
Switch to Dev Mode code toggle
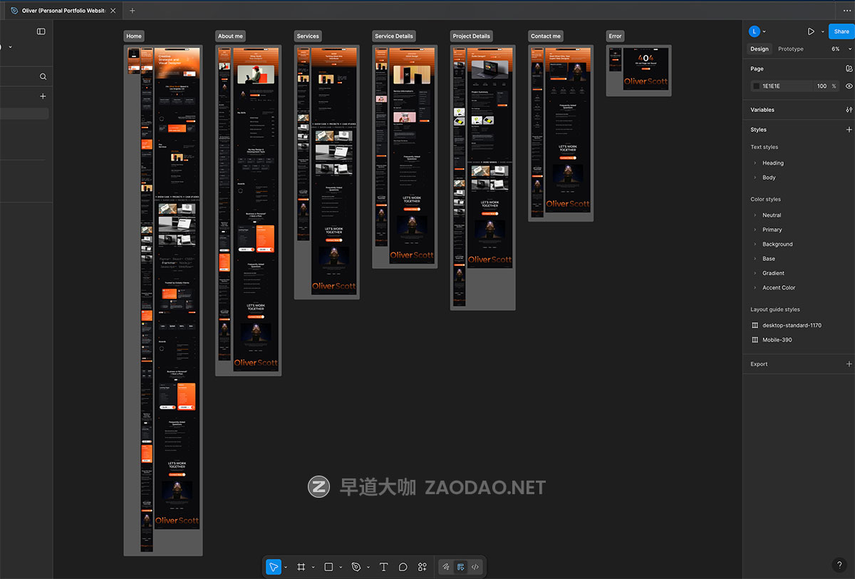(475, 567)
